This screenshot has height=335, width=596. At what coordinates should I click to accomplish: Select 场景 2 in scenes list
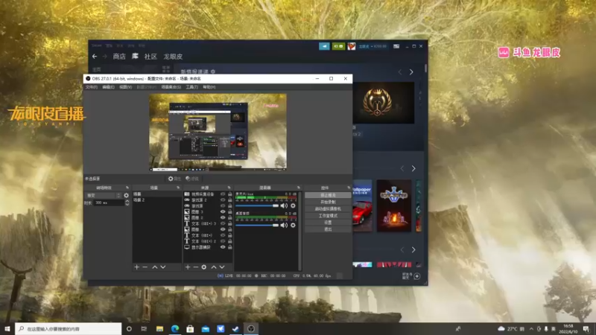(156, 200)
